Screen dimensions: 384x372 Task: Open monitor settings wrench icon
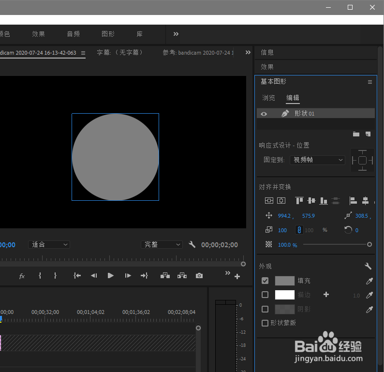[x=192, y=244]
